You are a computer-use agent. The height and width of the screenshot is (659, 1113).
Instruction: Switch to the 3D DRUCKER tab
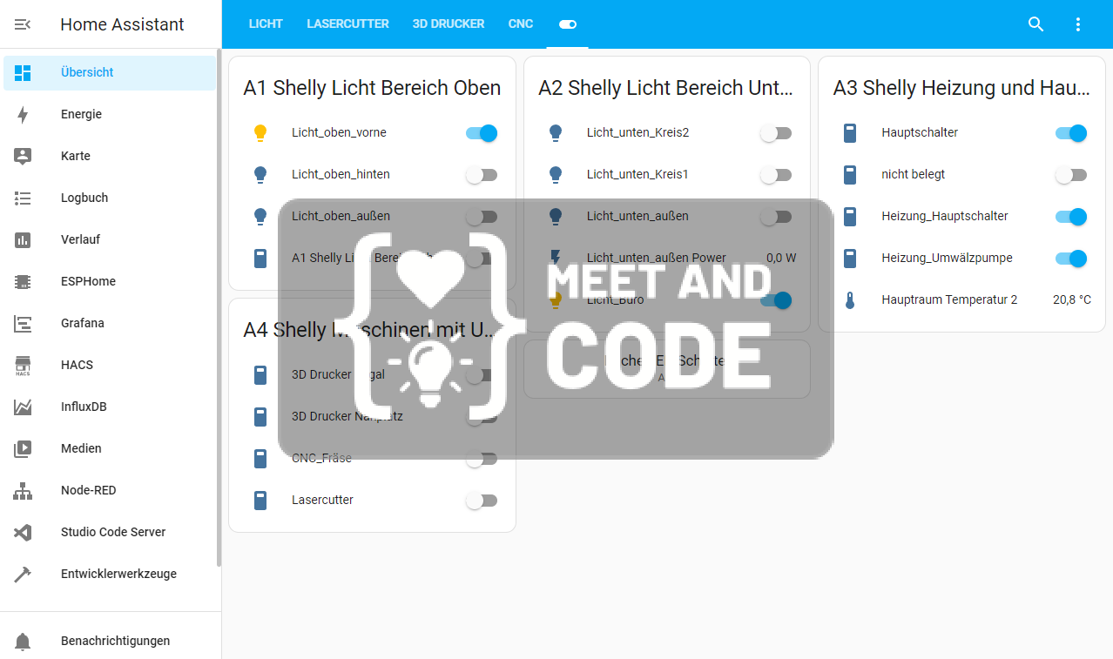(449, 24)
